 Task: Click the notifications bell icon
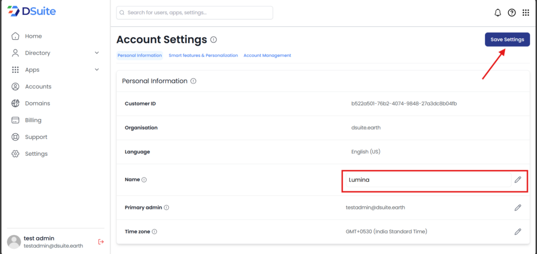coord(498,13)
